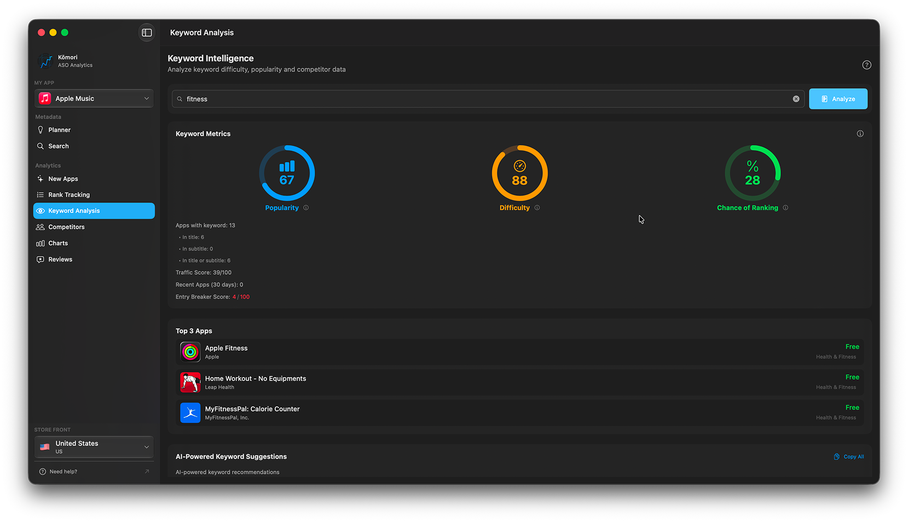Click the Keyword Metrics info icon
Image resolution: width=908 pixels, height=522 pixels.
click(x=860, y=134)
